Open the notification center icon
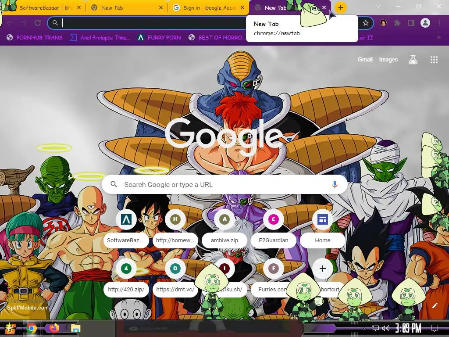This screenshot has height=337, width=449. (x=435, y=328)
